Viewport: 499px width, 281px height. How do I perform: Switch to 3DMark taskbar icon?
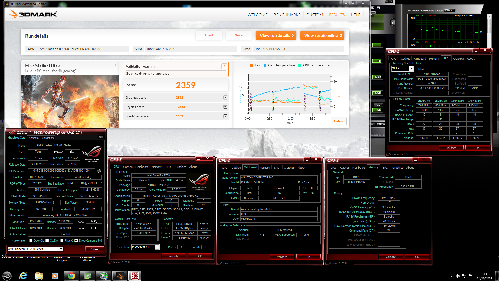120,276
